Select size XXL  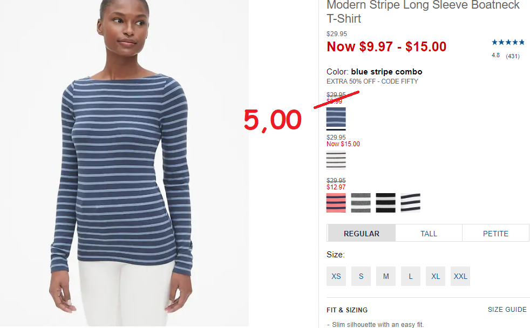coord(460,276)
